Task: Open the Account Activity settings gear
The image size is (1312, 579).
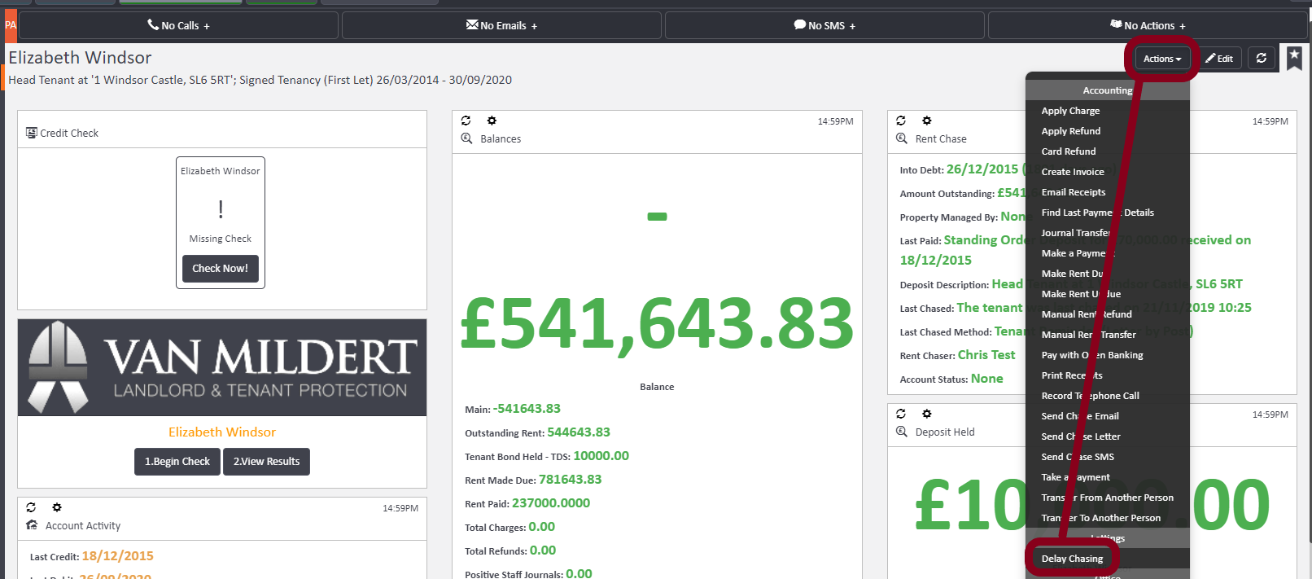Action: 57,507
